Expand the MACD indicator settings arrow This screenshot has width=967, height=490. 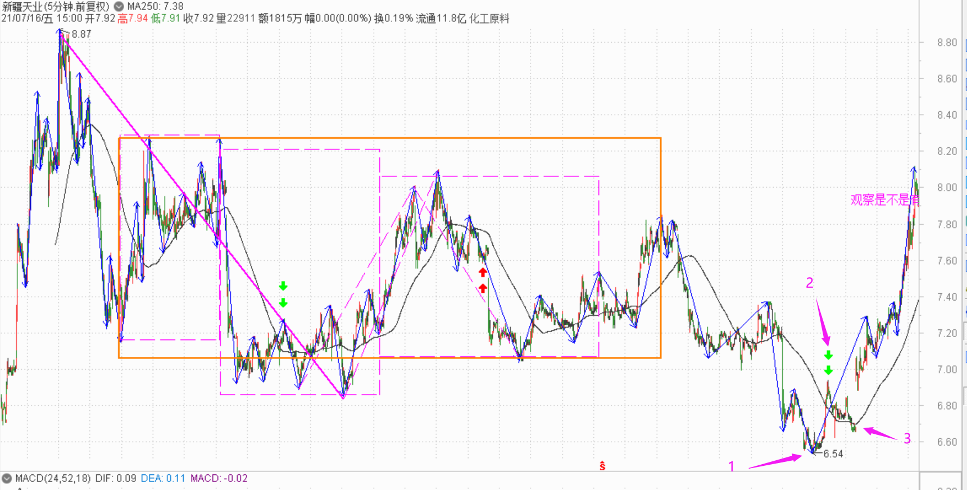(x=7, y=479)
